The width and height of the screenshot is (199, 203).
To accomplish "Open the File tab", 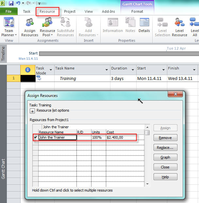I will click(8, 11).
